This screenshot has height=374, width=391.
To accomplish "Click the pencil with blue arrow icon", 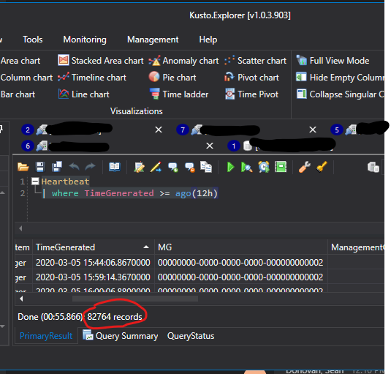I will tap(156, 167).
